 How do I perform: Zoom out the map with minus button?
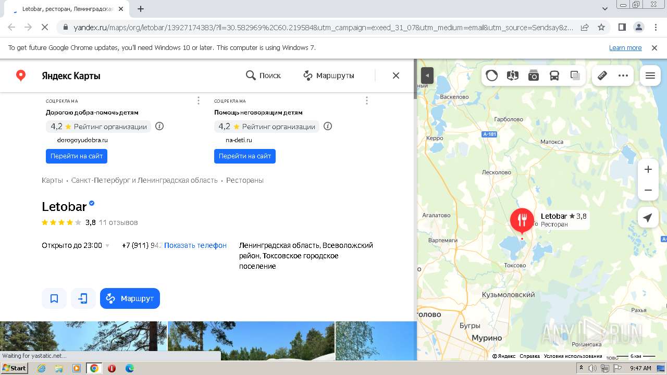pyautogui.click(x=648, y=190)
